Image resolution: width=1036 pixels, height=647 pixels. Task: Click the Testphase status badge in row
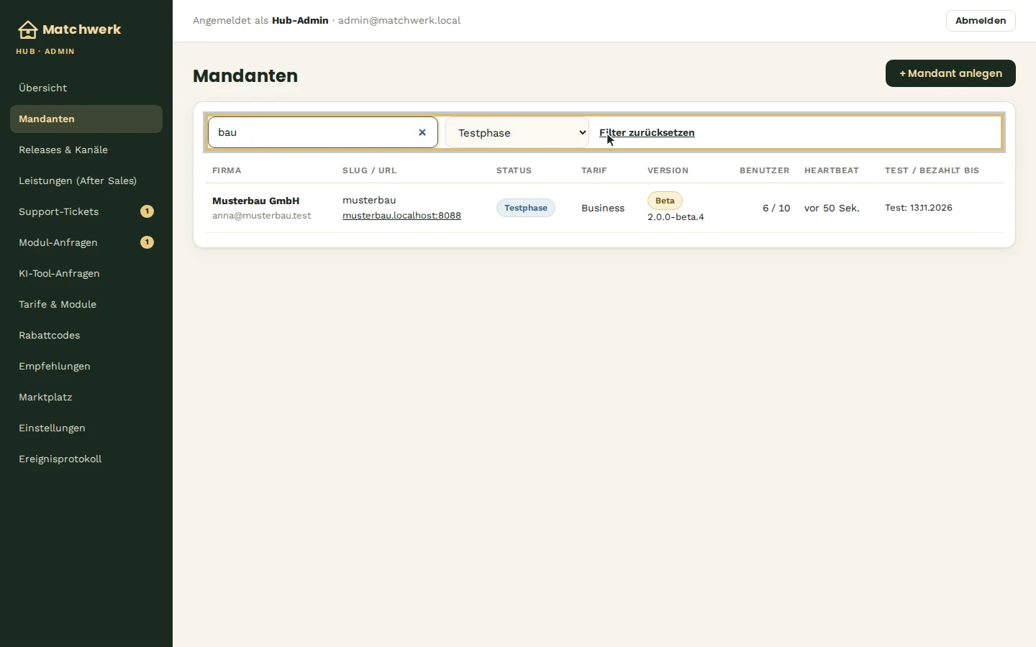(525, 208)
